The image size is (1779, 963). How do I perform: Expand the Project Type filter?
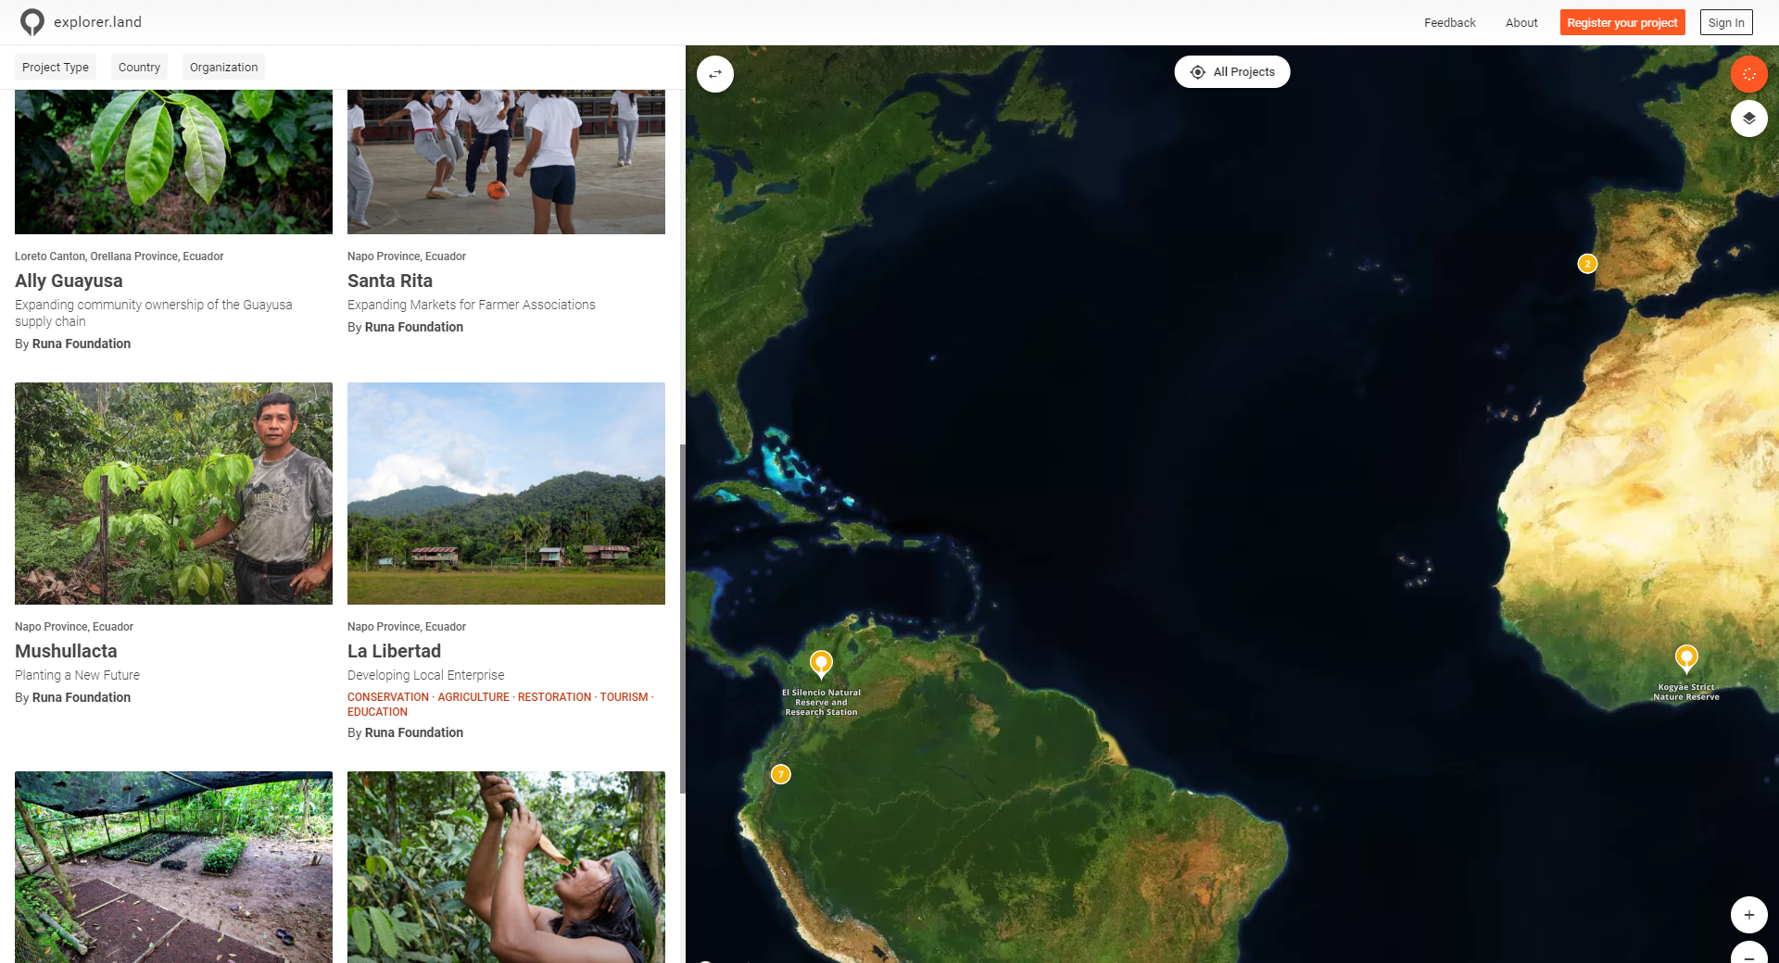pos(56,67)
